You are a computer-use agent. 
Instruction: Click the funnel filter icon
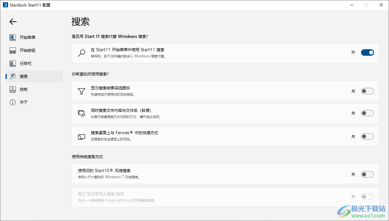pyautogui.click(x=82, y=91)
